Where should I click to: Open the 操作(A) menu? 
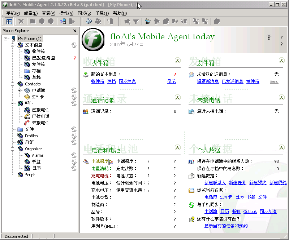66,13
